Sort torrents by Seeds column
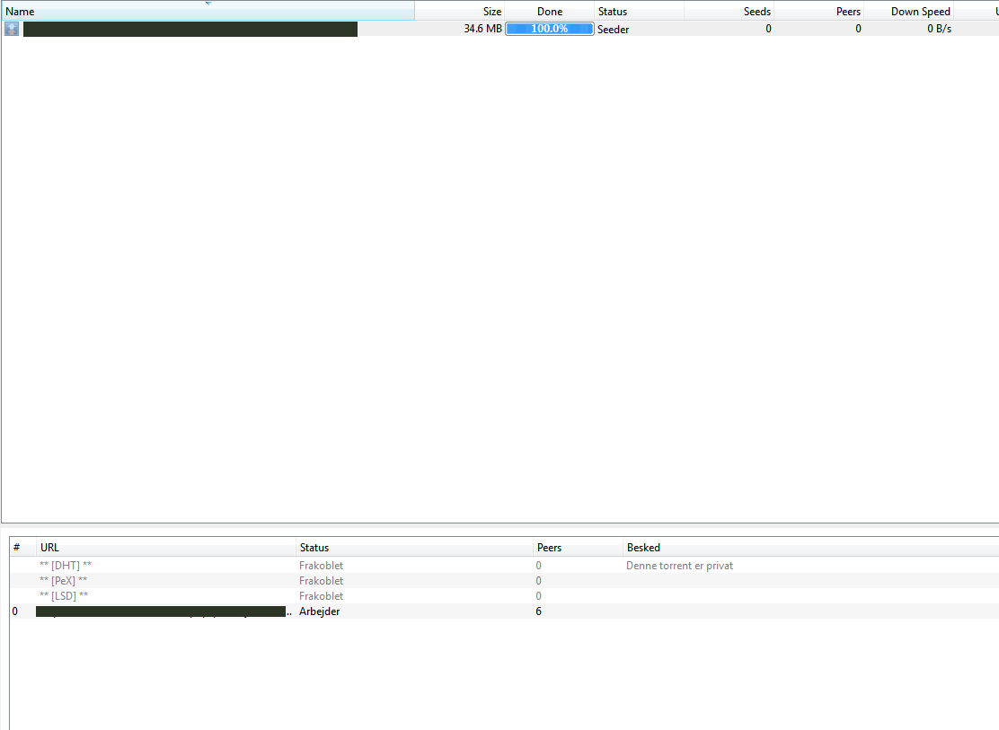This screenshot has height=730, width=999. 729,12
